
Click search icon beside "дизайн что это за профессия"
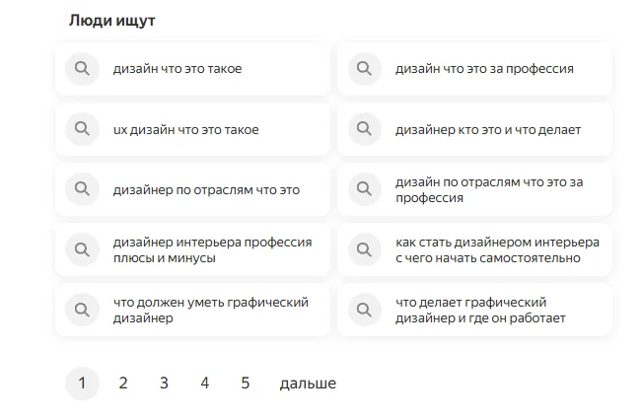[364, 69]
